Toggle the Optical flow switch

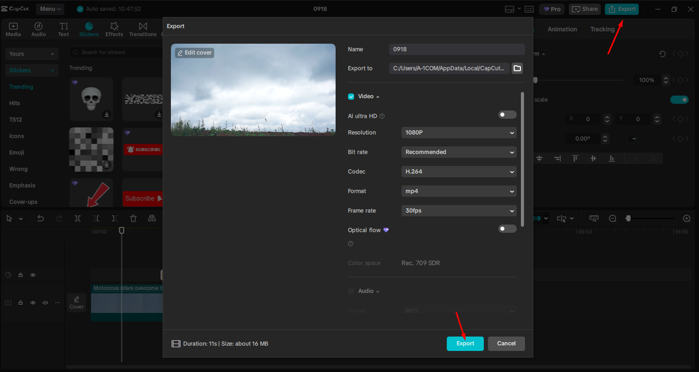tap(508, 229)
